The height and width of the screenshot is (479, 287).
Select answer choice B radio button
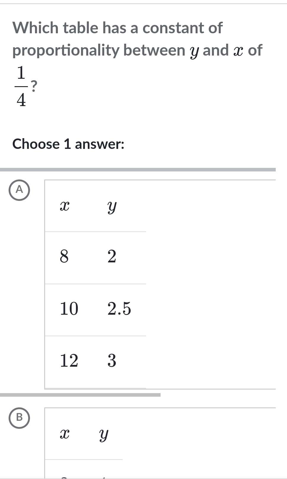(x=19, y=418)
